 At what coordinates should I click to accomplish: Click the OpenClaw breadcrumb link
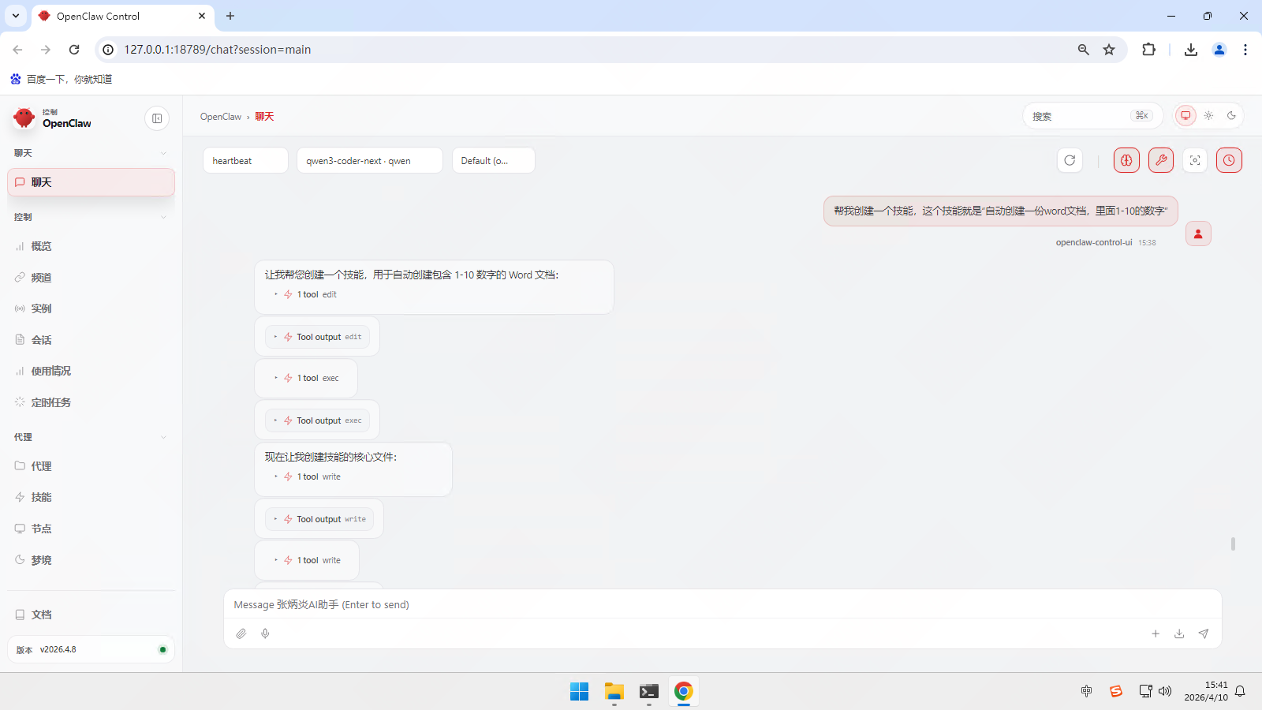click(x=220, y=117)
